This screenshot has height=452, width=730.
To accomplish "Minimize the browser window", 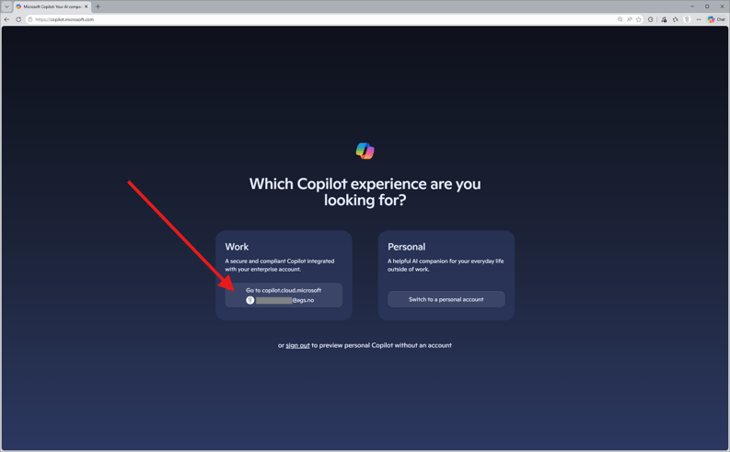I will coord(692,6).
